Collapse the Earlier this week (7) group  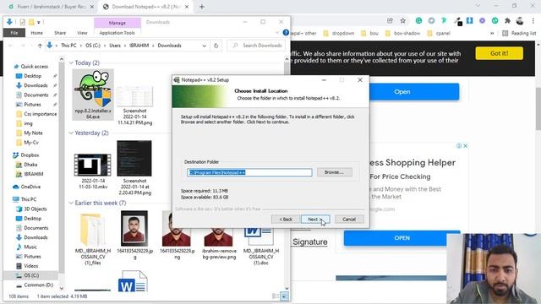click(71, 203)
